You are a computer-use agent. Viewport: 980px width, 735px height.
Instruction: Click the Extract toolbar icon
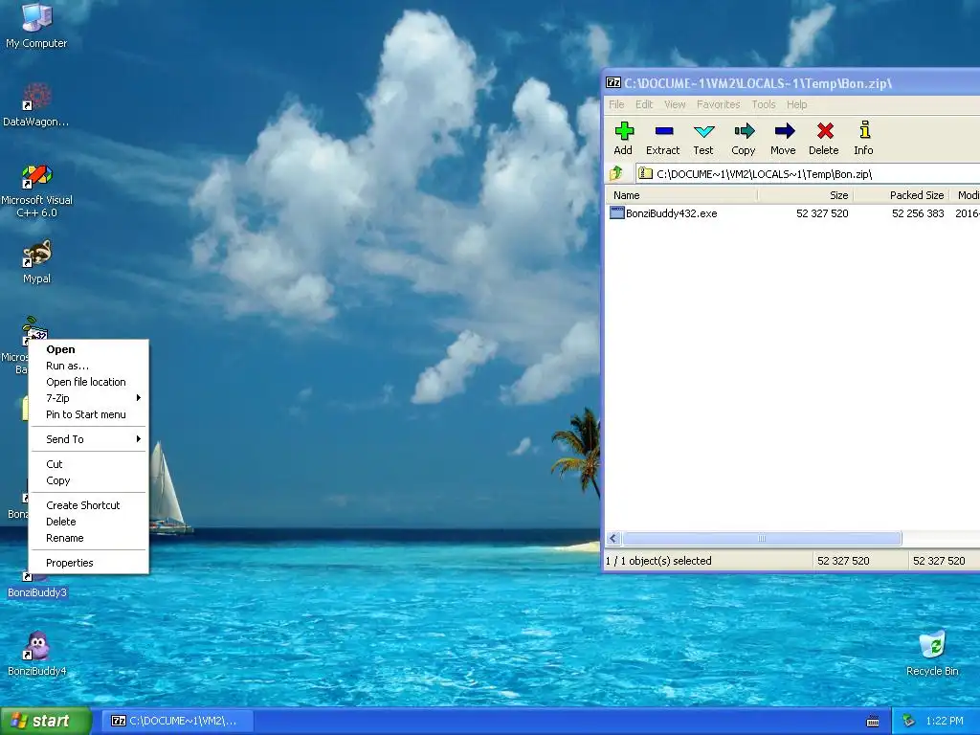click(x=662, y=138)
